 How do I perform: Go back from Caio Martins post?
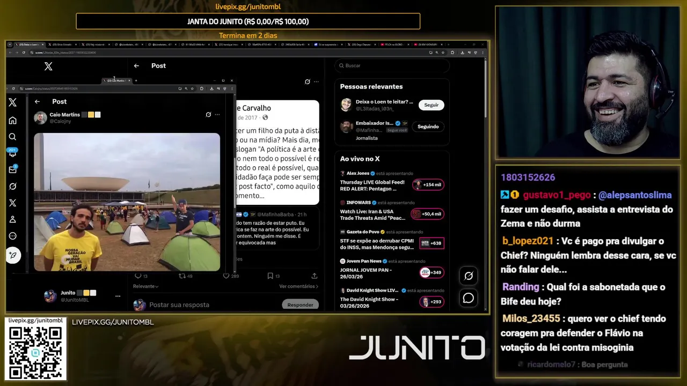point(37,101)
